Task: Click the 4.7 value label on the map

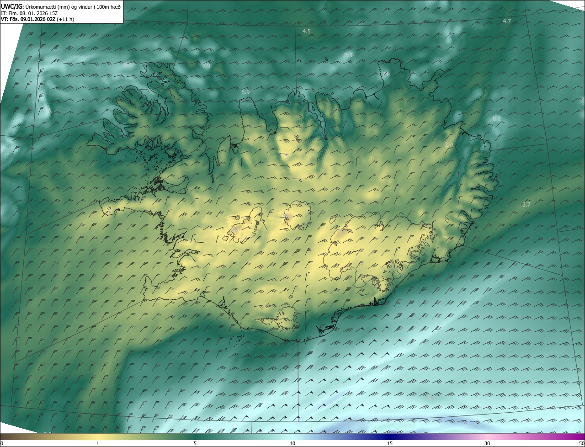Action: pyautogui.click(x=507, y=21)
